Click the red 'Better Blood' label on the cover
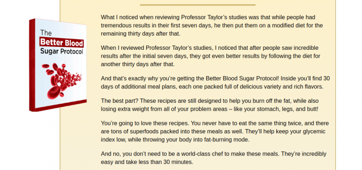Viewport: 362px width, 170px height. 61,43
